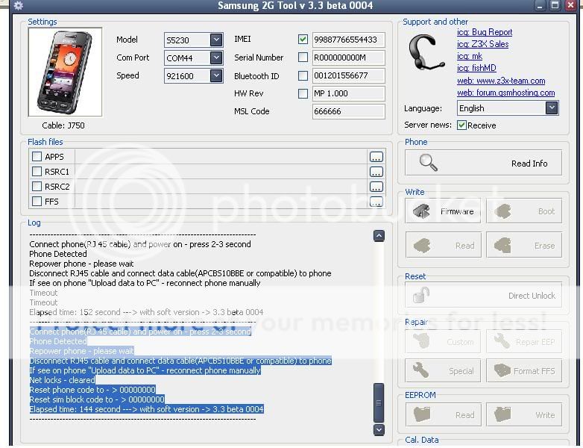
Task: Open the Com Port dropdown
Action: point(216,57)
